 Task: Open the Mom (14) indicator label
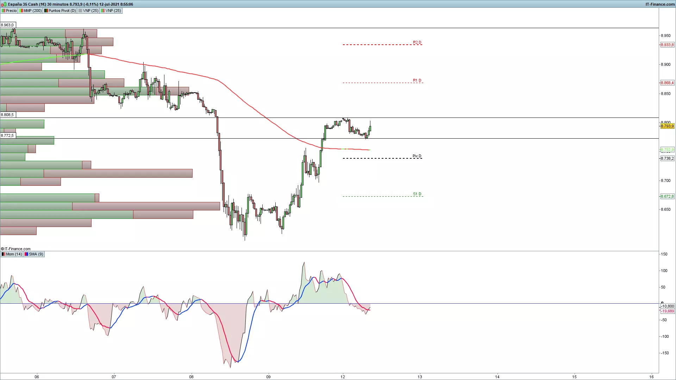click(12, 254)
